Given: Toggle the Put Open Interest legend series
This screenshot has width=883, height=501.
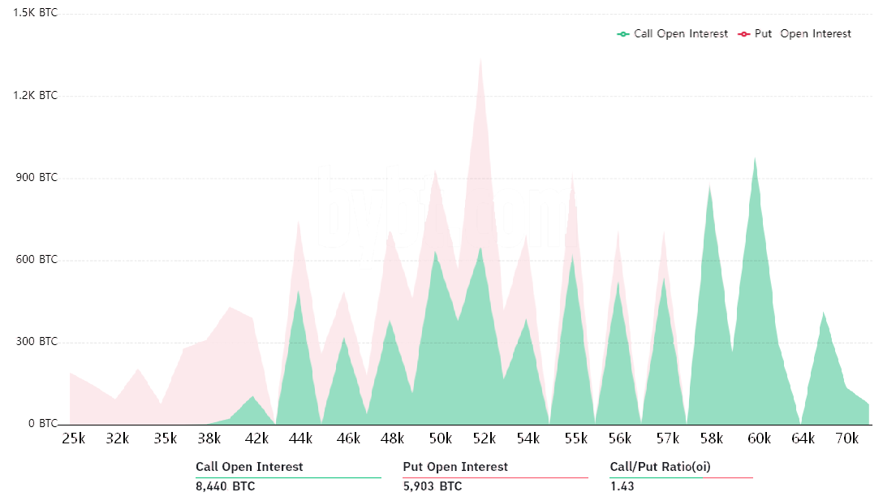Looking at the screenshot, I should tap(803, 34).
